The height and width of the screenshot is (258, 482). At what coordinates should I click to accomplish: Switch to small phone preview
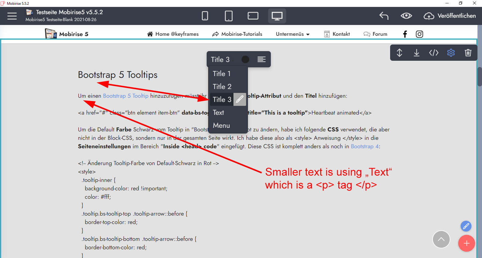[205, 16]
